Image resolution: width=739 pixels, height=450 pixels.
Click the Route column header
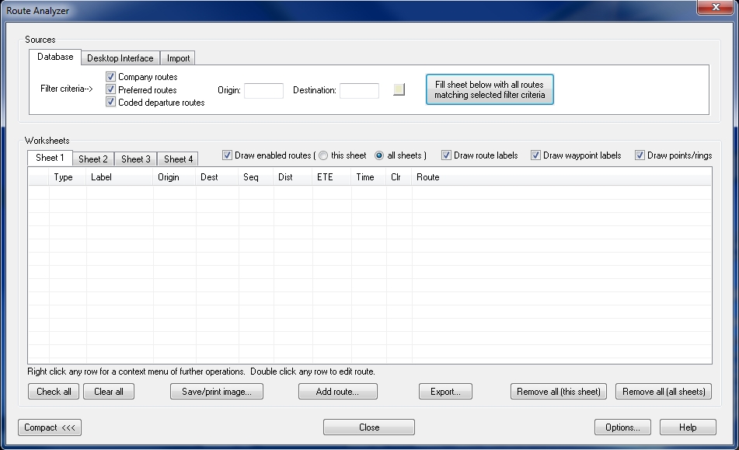point(562,177)
